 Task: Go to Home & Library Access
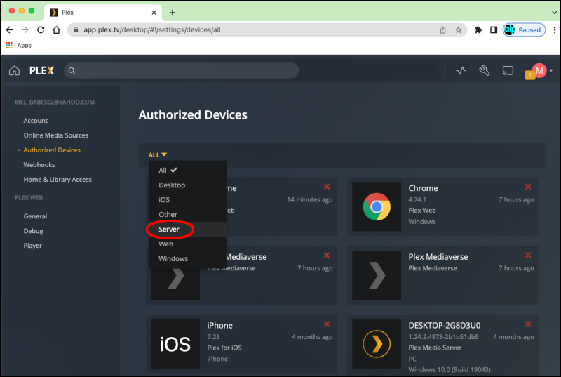pyautogui.click(x=58, y=180)
